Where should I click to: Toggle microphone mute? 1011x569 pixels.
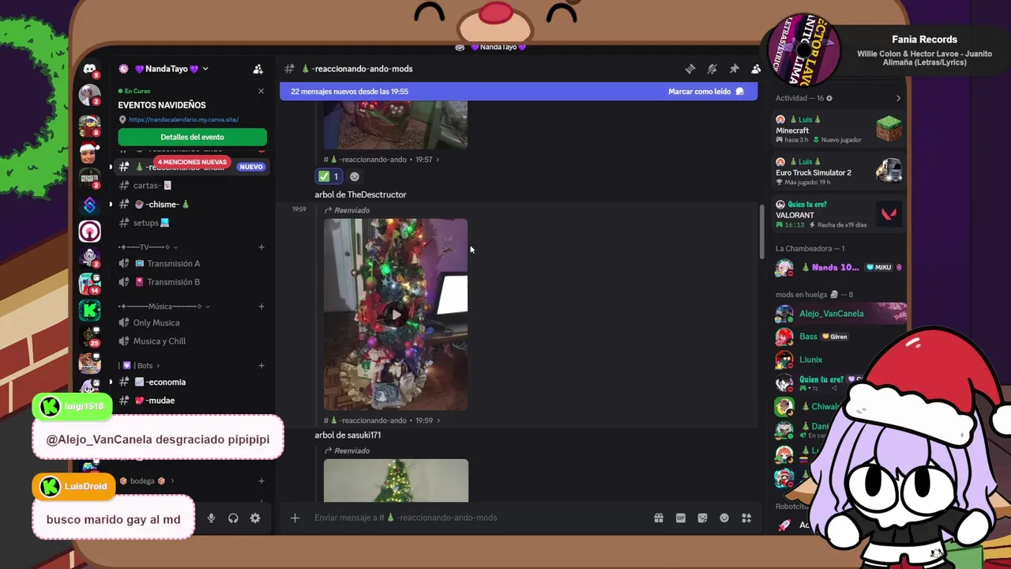[211, 518]
